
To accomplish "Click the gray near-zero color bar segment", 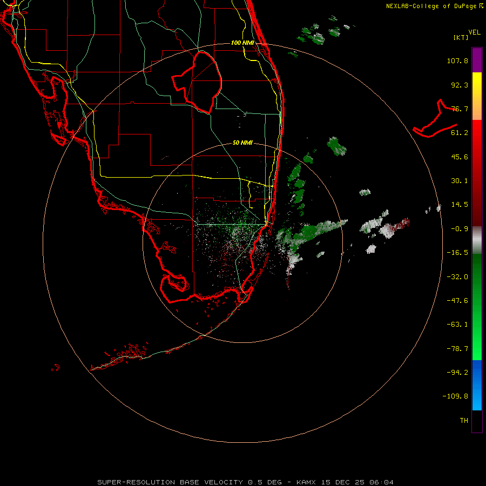I will (x=477, y=240).
